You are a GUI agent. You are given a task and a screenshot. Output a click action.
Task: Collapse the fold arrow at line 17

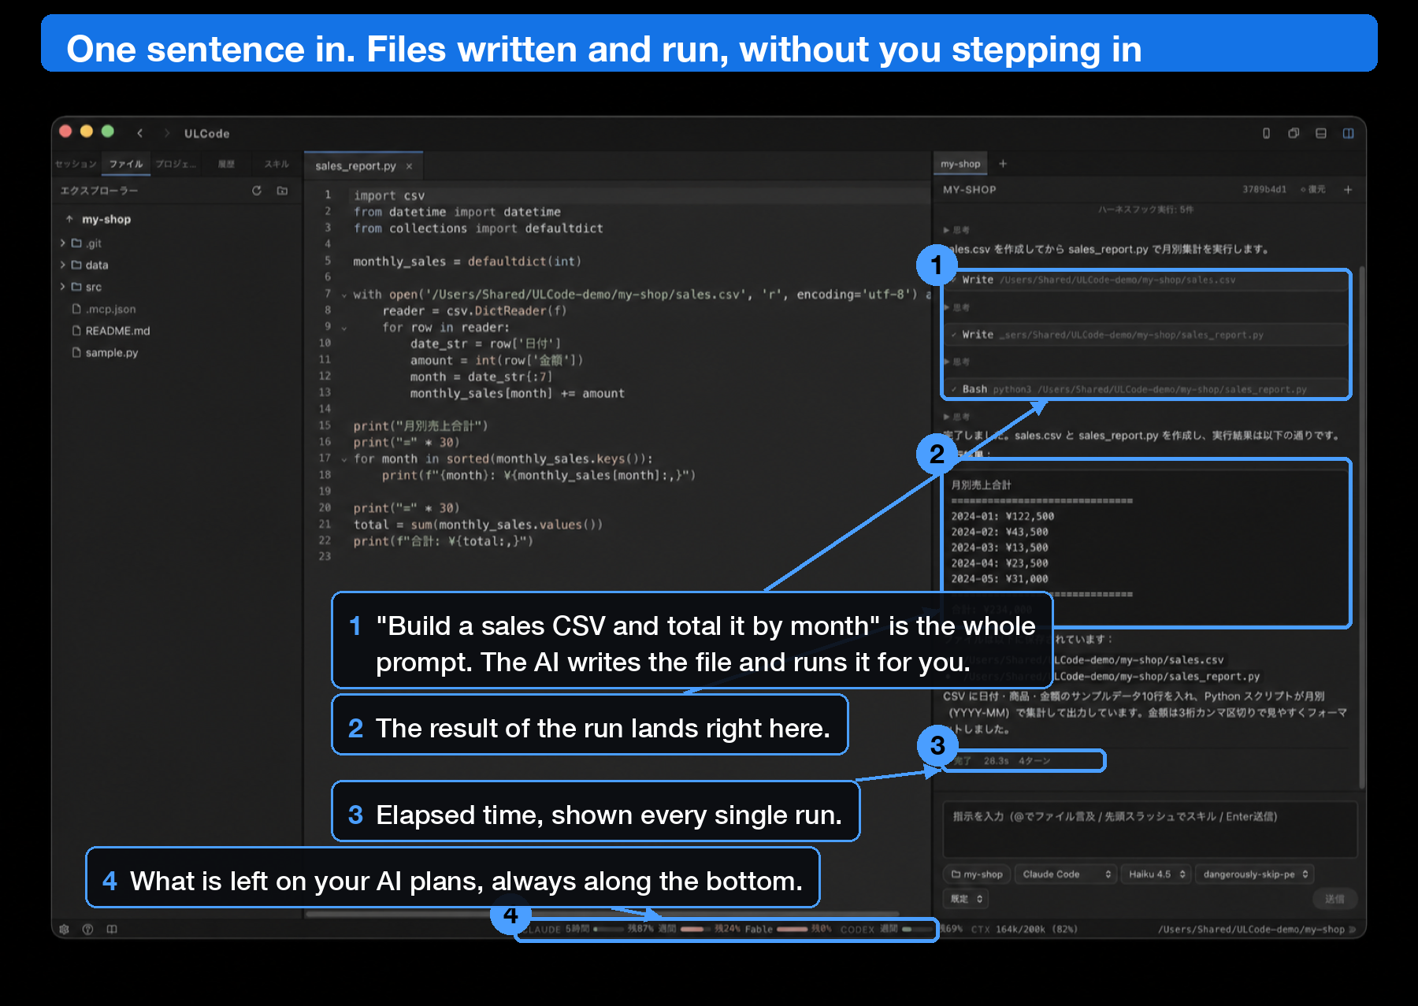[x=344, y=460]
